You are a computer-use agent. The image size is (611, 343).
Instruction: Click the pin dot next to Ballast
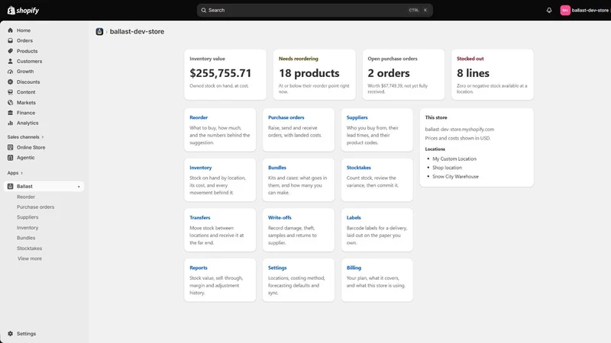(79, 187)
